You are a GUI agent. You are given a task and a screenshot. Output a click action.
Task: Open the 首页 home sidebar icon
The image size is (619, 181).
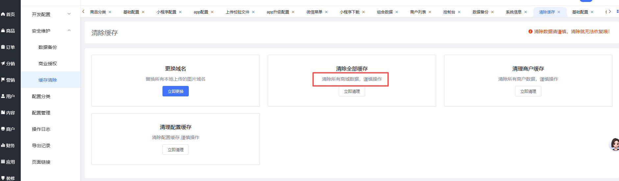click(3, 14)
